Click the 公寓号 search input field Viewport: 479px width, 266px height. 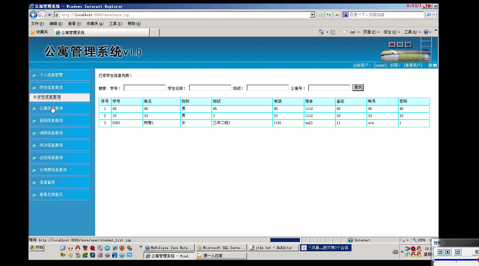click(x=329, y=88)
